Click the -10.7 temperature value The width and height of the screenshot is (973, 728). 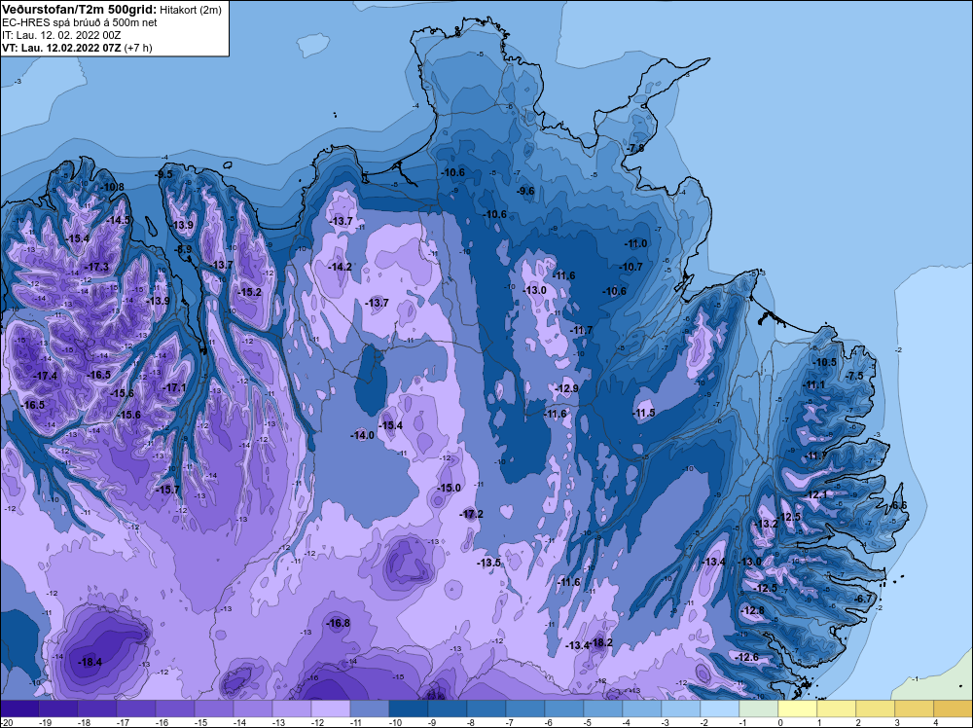[x=631, y=267]
